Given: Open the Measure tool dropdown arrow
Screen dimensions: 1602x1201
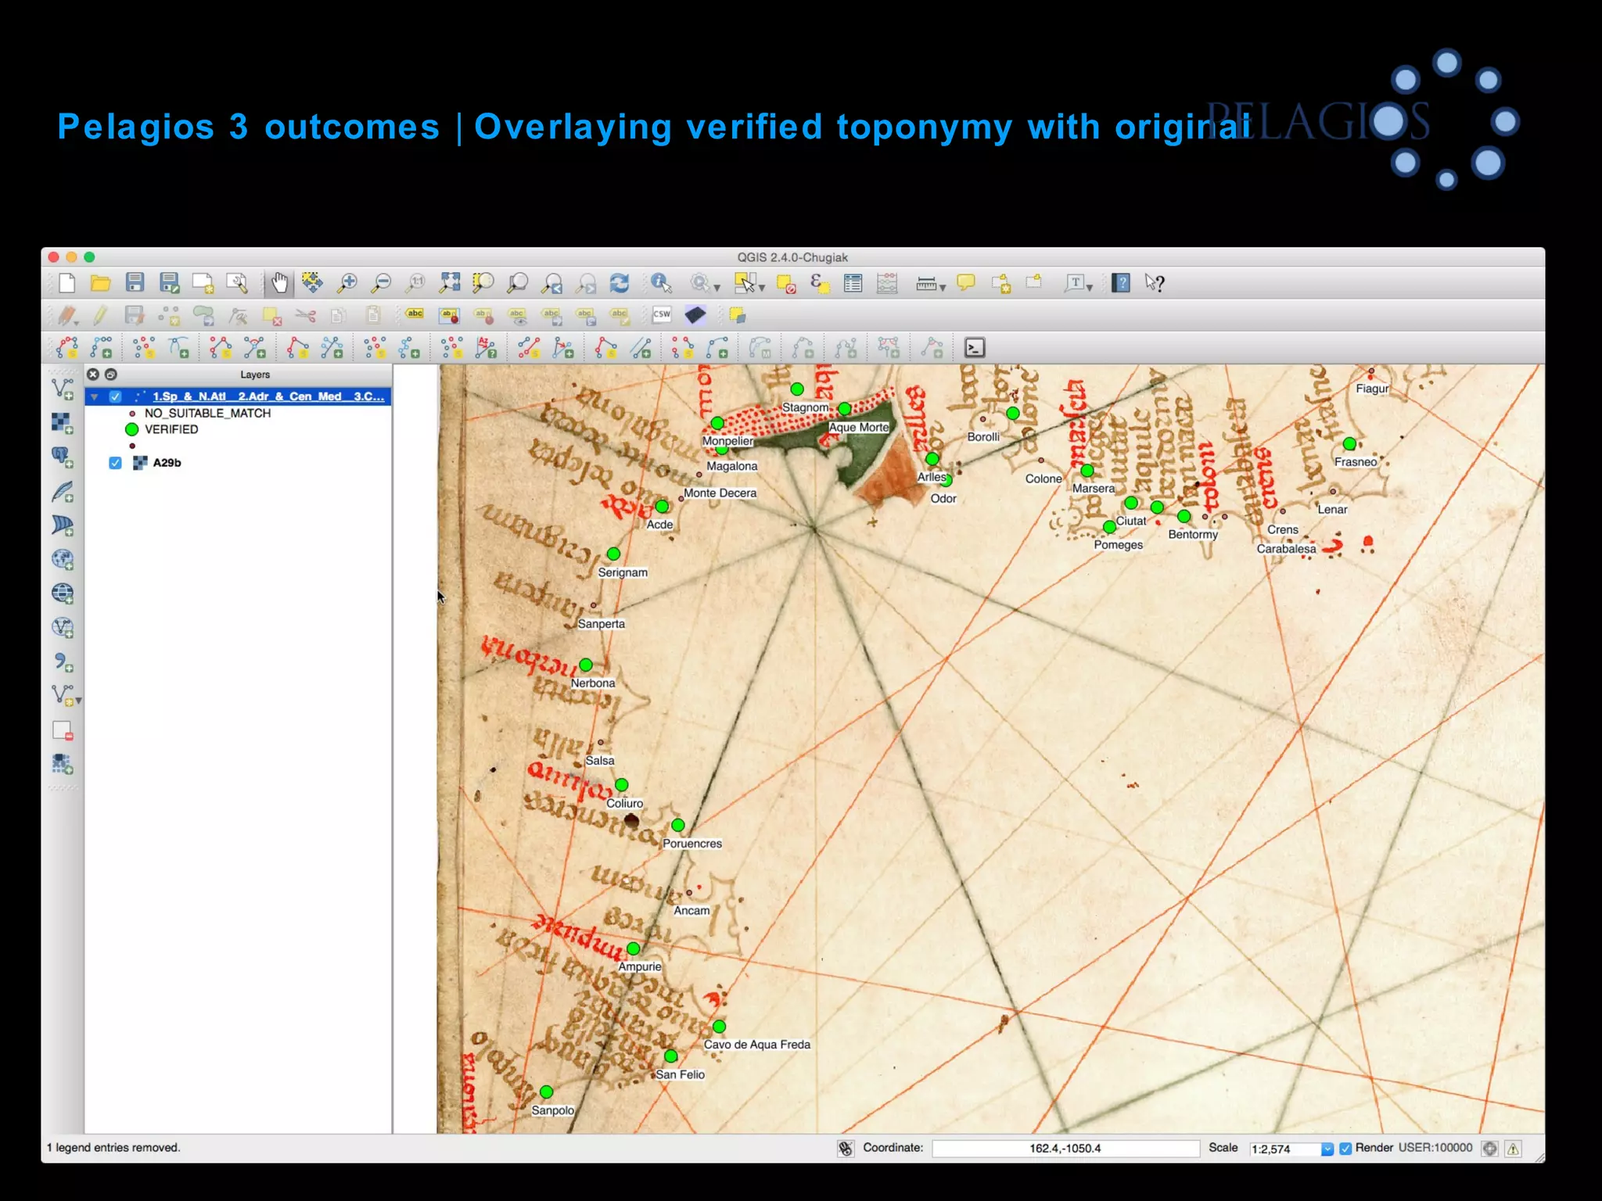Looking at the screenshot, I should tap(943, 288).
